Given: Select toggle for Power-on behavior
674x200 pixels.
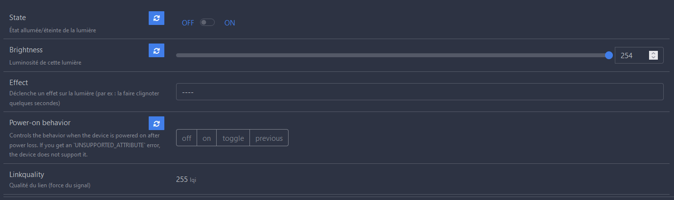Looking at the screenshot, I should pyautogui.click(x=233, y=138).
